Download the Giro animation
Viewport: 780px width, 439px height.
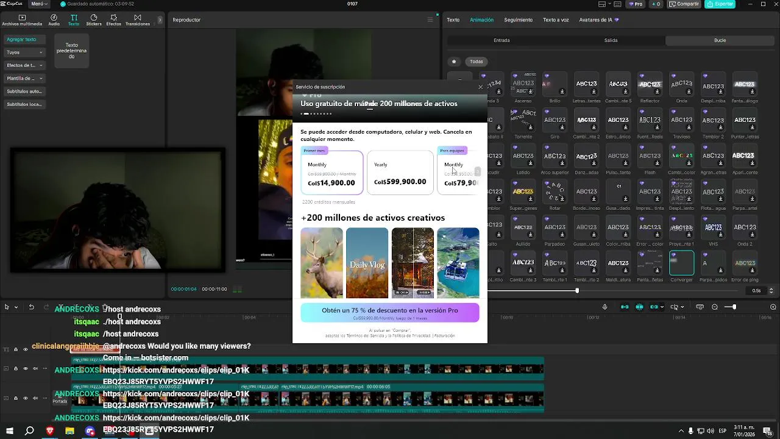click(562, 127)
